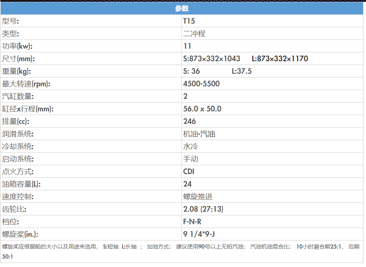
Task: Click the fuel tank value 24
Action: point(187,184)
